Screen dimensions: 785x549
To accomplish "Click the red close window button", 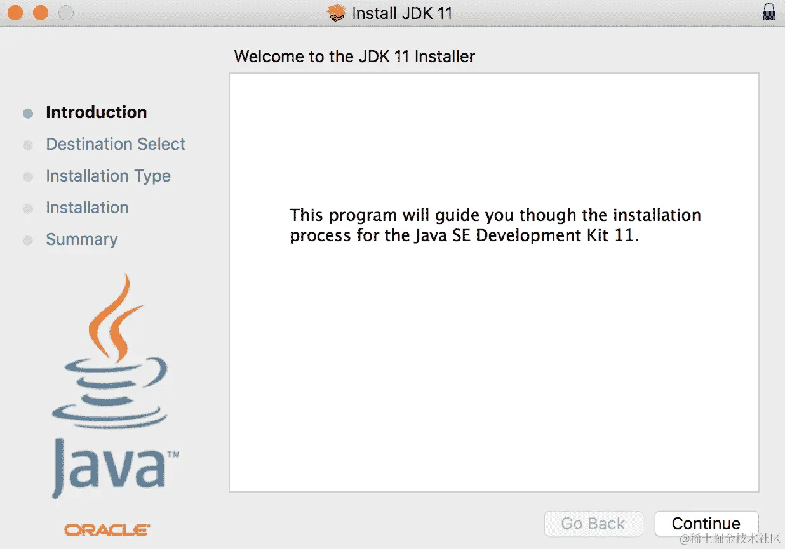I will 15,13.
